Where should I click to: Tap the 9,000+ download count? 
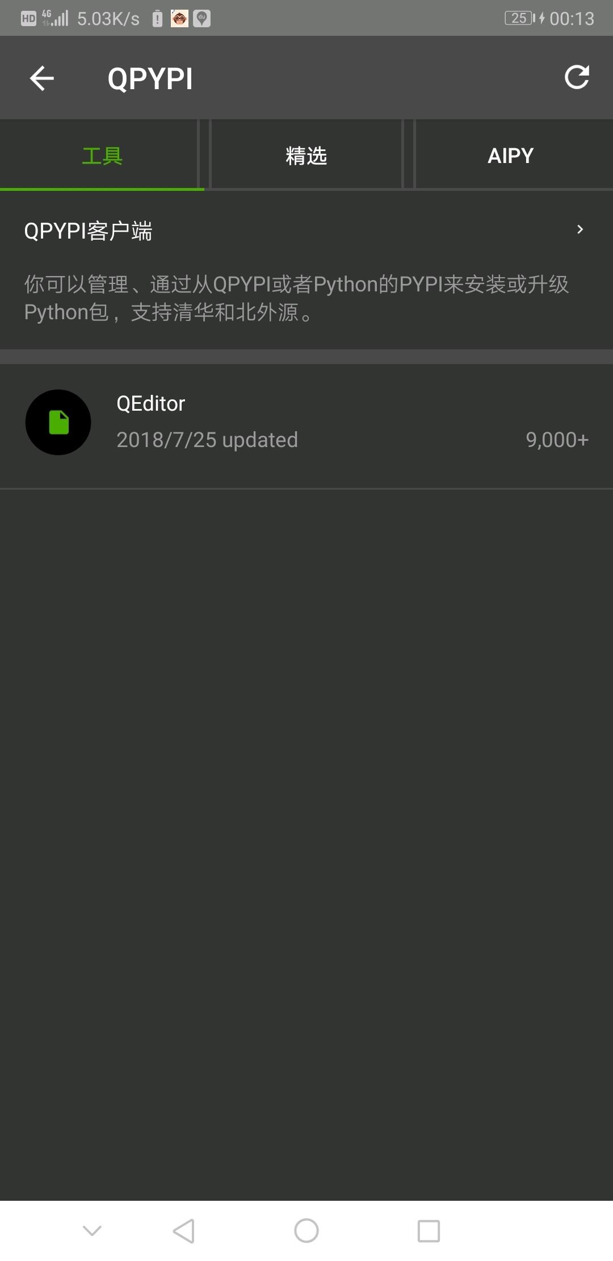pyautogui.click(x=557, y=440)
